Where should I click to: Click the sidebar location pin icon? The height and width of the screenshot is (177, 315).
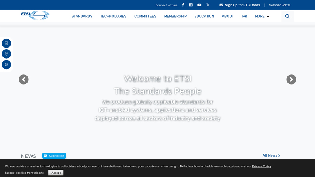tap(6, 54)
